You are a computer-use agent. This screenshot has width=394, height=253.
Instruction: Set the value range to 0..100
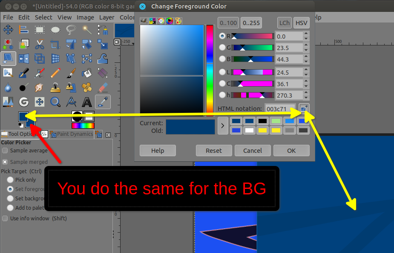228,23
